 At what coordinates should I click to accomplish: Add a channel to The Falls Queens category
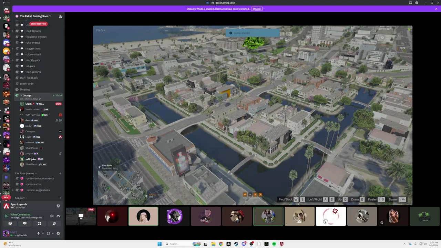(60, 173)
